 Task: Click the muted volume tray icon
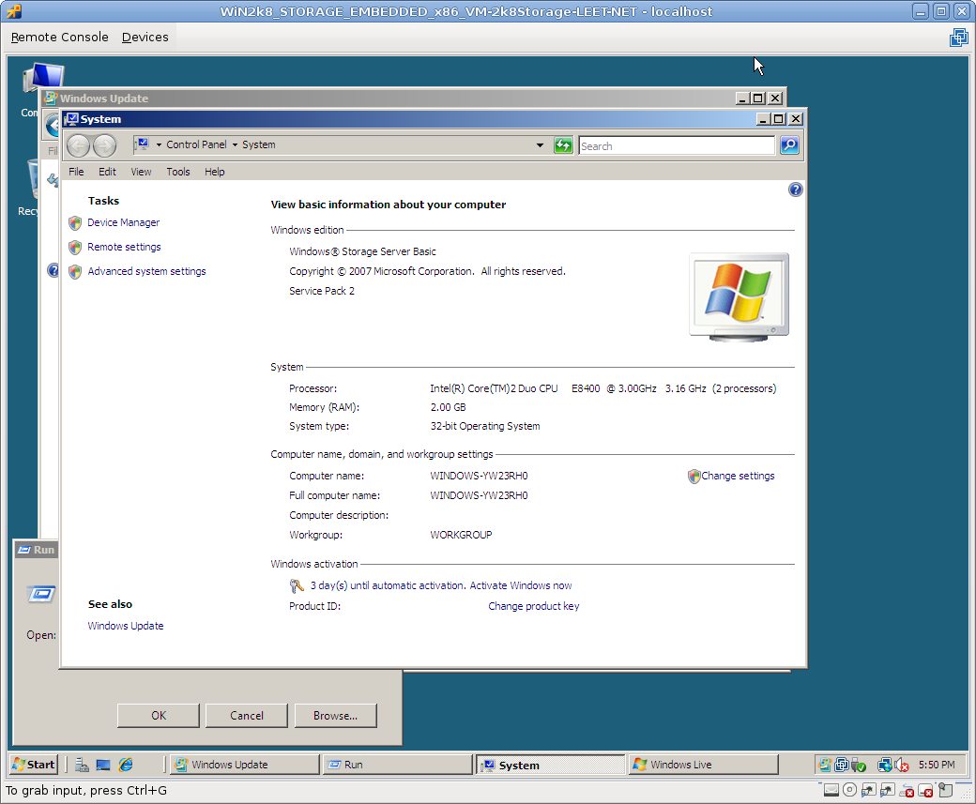[x=902, y=765]
